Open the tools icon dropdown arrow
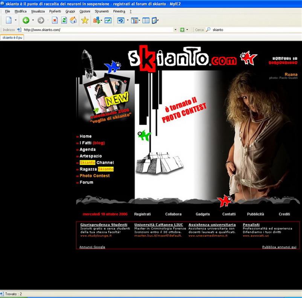The width and height of the screenshot is (302, 298). pos(139,20)
